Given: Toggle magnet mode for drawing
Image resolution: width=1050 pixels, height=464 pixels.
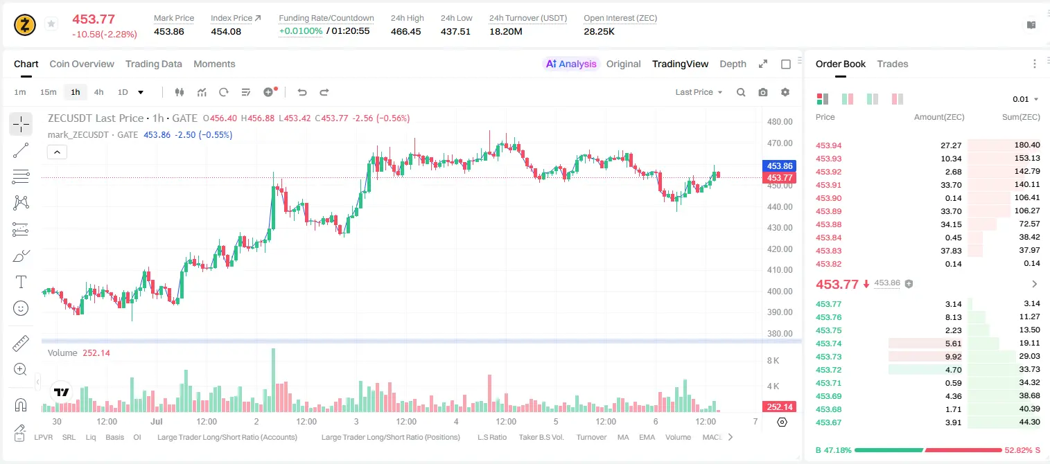Looking at the screenshot, I should (21, 405).
